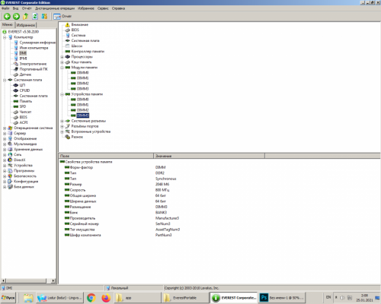Go forward with the green right arrow
Image resolution: width=381 pixels, height=304 pixels.
coord(16,17)
